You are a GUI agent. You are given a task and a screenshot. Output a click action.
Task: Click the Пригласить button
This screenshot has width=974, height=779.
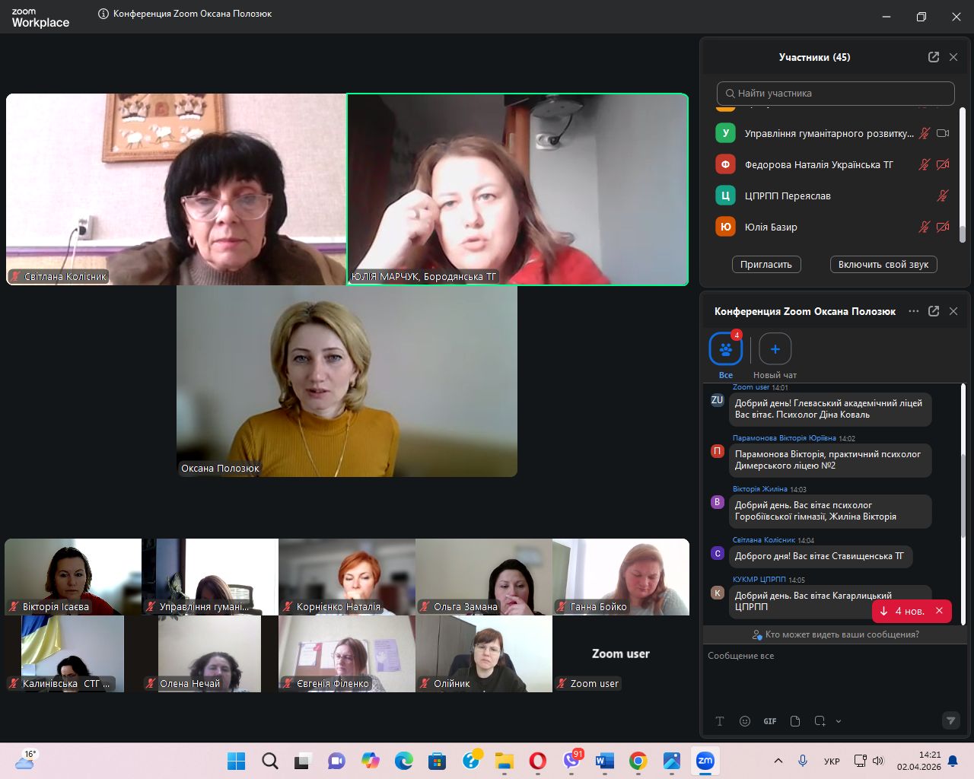[766, 265]
